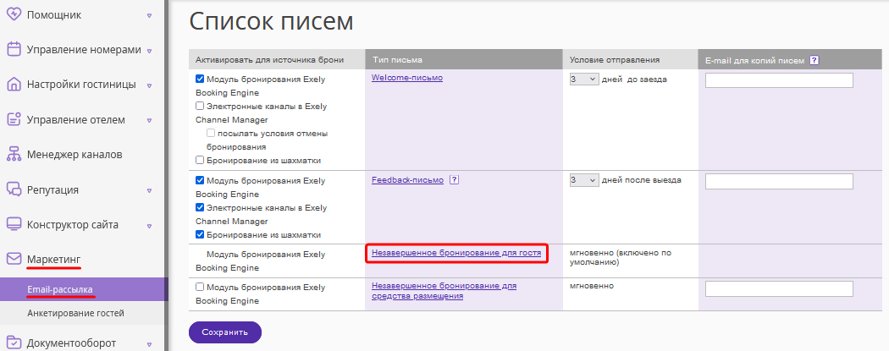Click copy e-mail field for Feedback-письмо

point(779,181)
